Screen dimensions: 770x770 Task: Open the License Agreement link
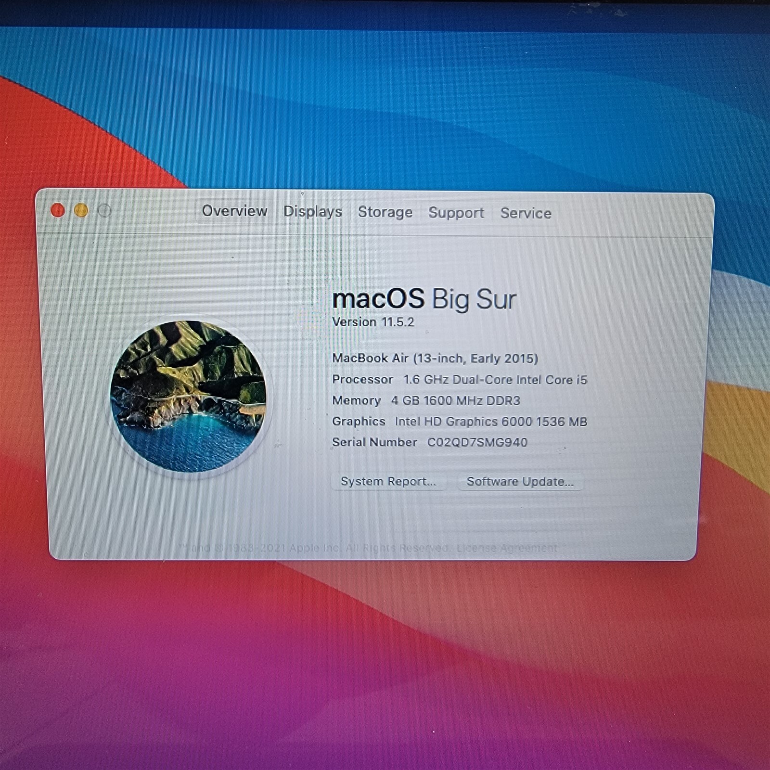click(x=507, y=548)
